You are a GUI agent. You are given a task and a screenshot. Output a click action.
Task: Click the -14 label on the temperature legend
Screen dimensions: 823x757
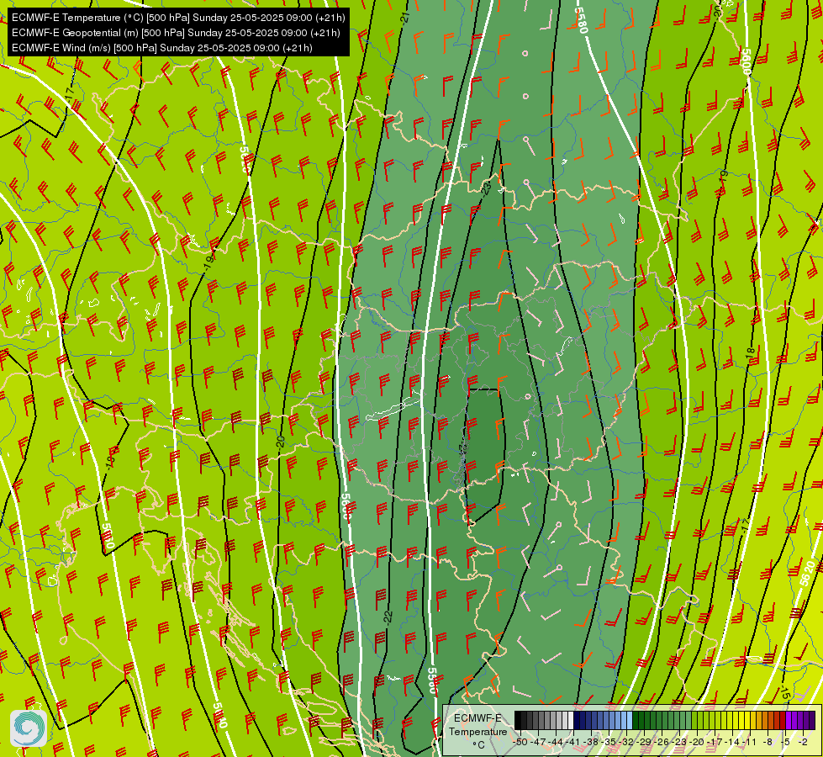pos(732,742)
